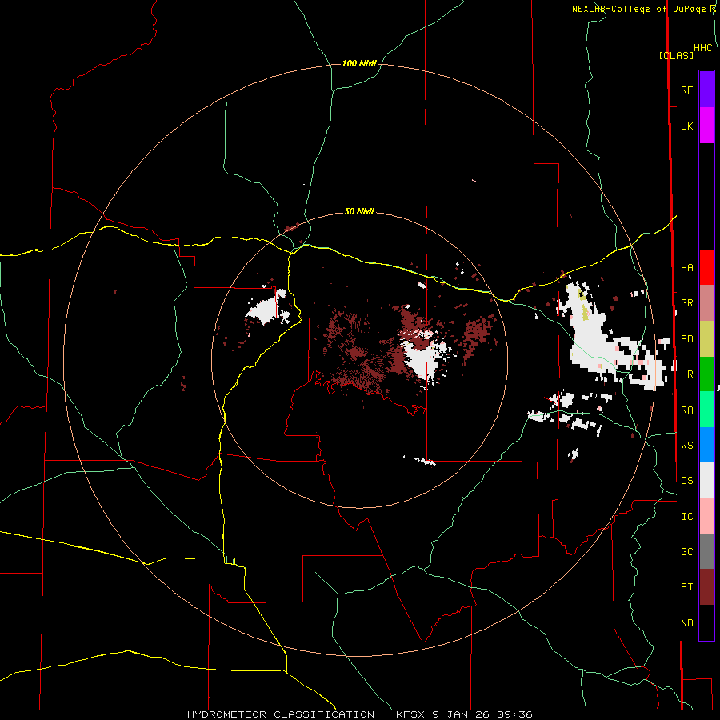Click the 'WS' legend label
Image resolution: width=720 pixels, height=720 pixels.
(x=686, y=446)
